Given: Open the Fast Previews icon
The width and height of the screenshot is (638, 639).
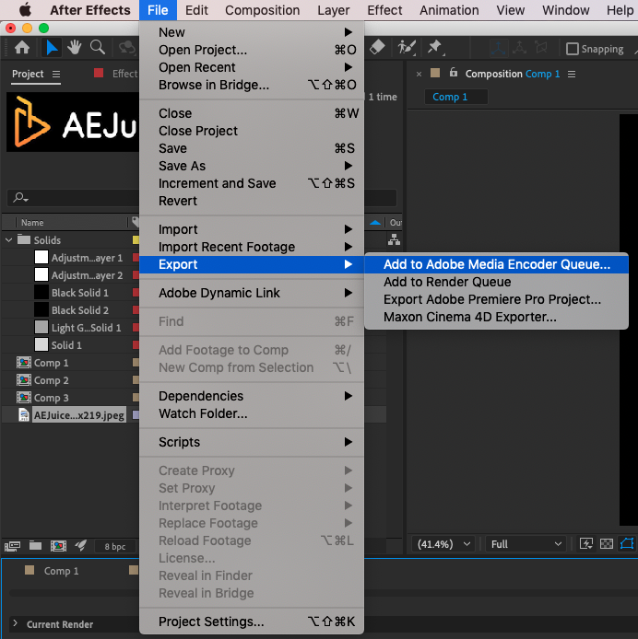Looking at the screenshot, I should click(x=586, y=543).
